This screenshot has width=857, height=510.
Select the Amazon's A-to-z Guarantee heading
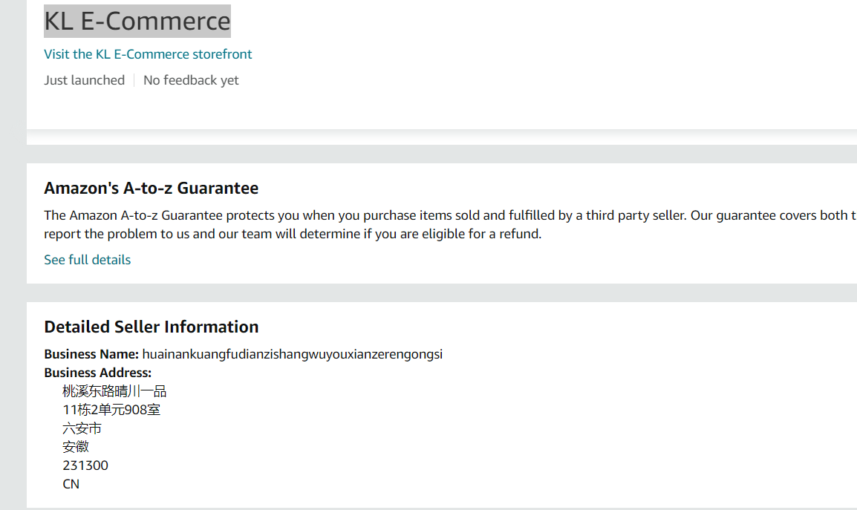point(151,188)
